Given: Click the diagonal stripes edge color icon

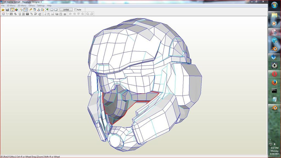Looking at the screenshot, I should coord(15,14).
